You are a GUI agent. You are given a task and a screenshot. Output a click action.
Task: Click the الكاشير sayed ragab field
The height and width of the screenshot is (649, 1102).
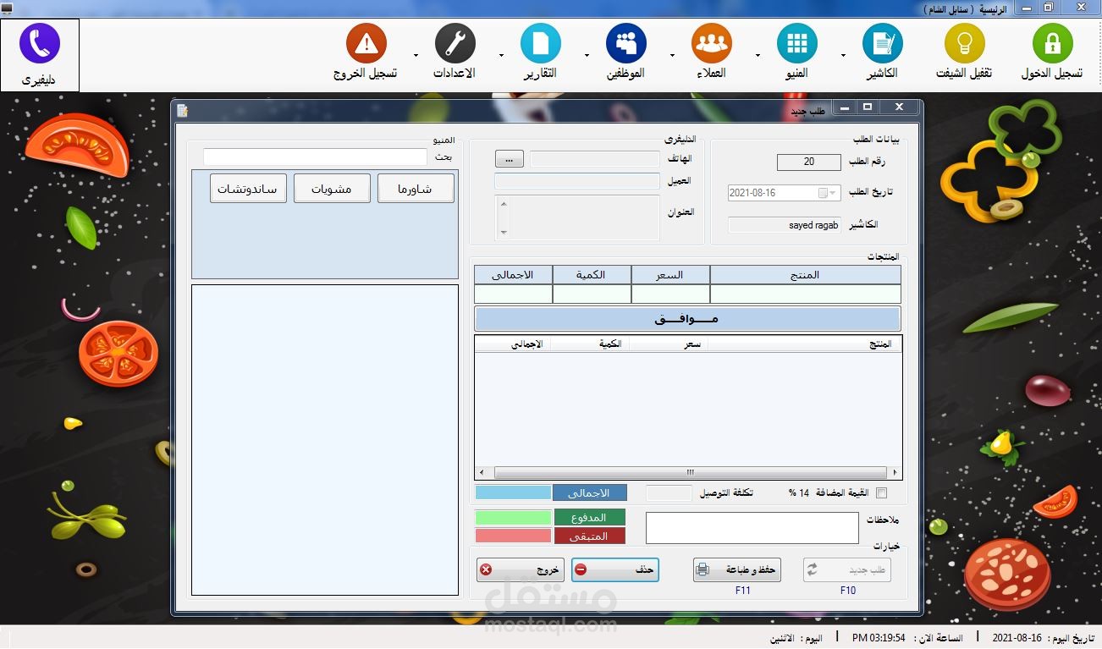tap(785, 225)
